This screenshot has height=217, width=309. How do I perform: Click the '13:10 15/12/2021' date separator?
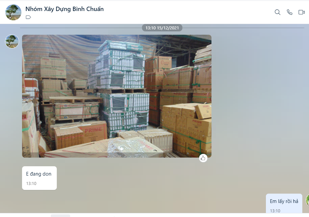162,28
